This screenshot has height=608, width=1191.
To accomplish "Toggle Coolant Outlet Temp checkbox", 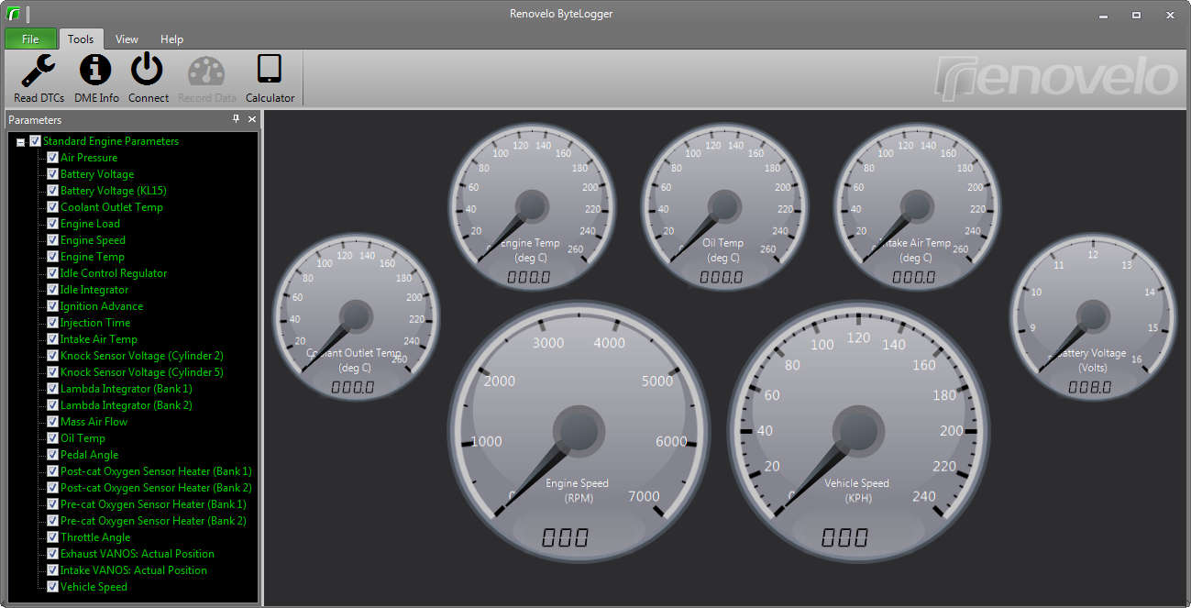I will 52,207.
